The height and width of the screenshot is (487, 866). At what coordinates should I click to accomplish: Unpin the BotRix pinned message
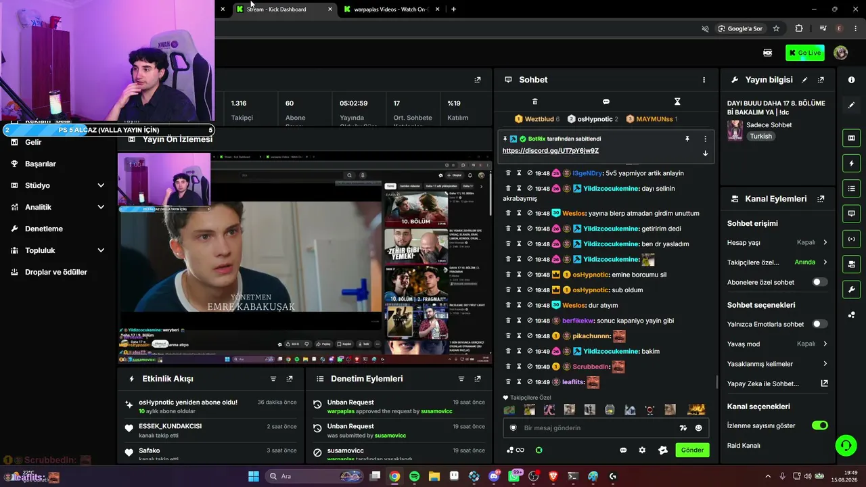click(687, 139)
